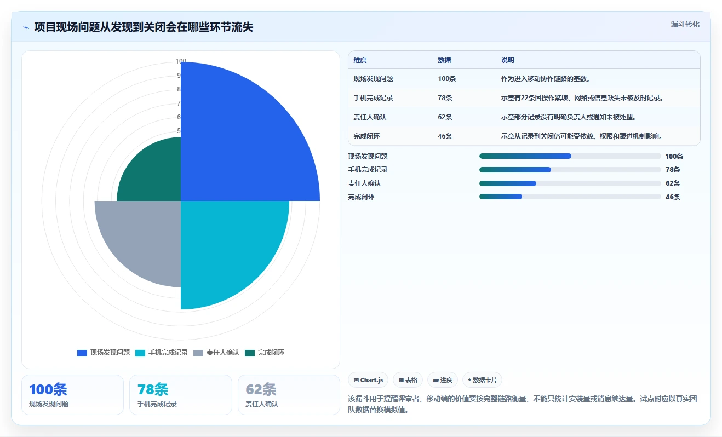722x437 pixels.
Task: Click the 手机完成记录 progress bar
Action: click(x=570, y=170)
